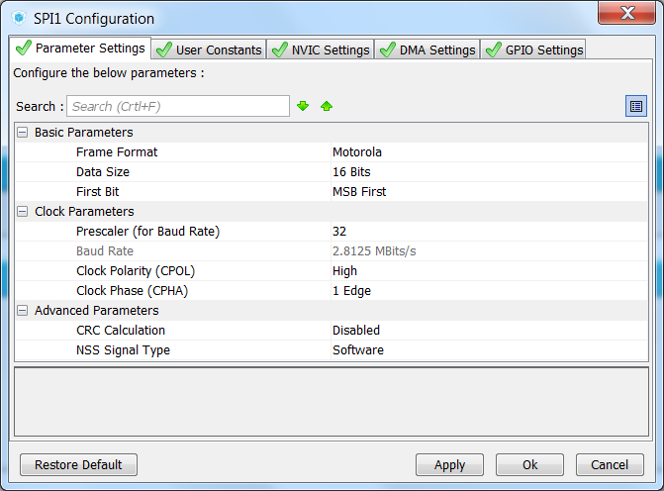Confirm with the Ok button
664x491 pixels.
[x=529, y=465]
